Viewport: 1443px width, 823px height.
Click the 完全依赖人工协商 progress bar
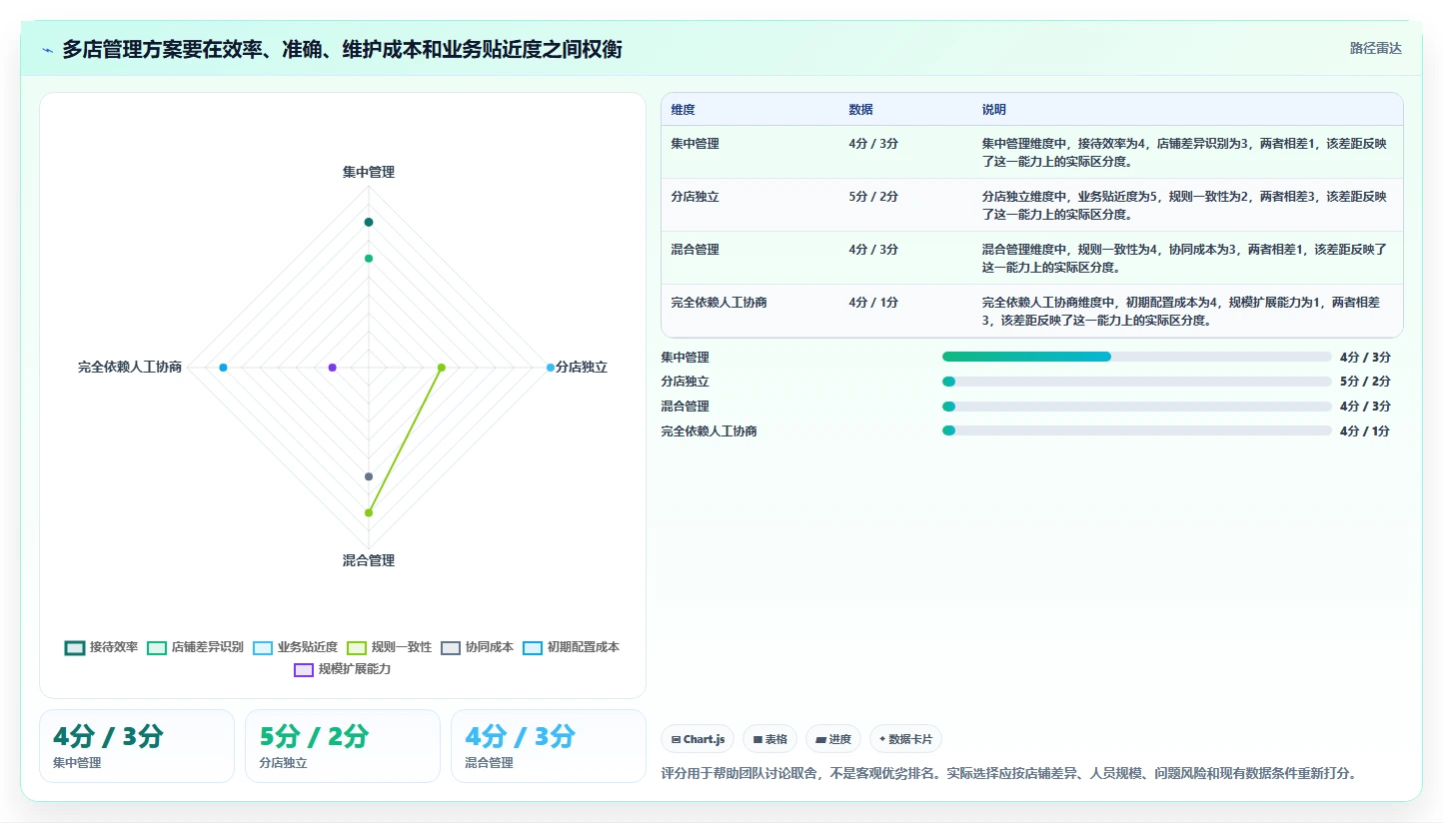1137,430
